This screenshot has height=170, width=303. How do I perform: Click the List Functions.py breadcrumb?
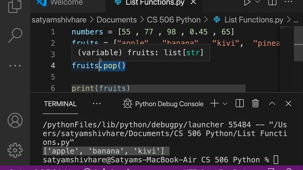(x=254, y=20)
